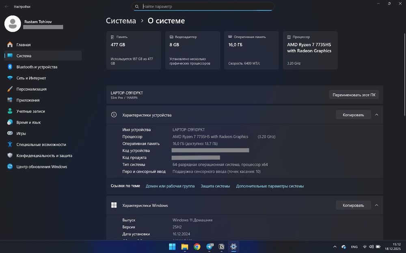Click the 25H2 version value
Image resolution: width=406 pixels, height=253 pixels.
[177, 227]
